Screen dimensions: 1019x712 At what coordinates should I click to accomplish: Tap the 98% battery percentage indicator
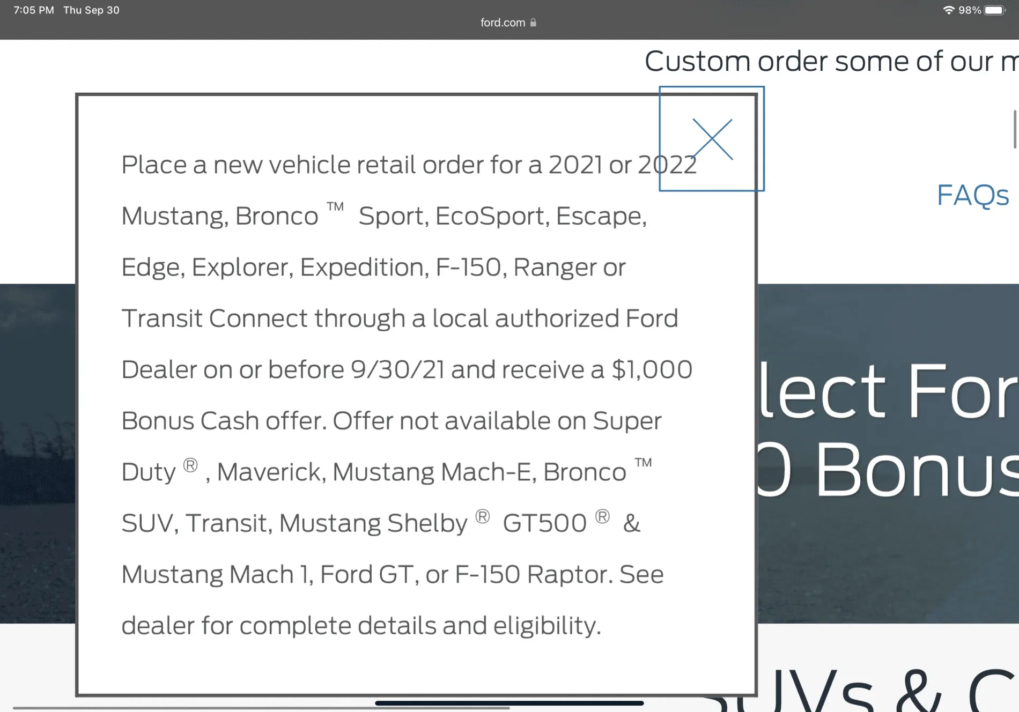click(969, 10)
